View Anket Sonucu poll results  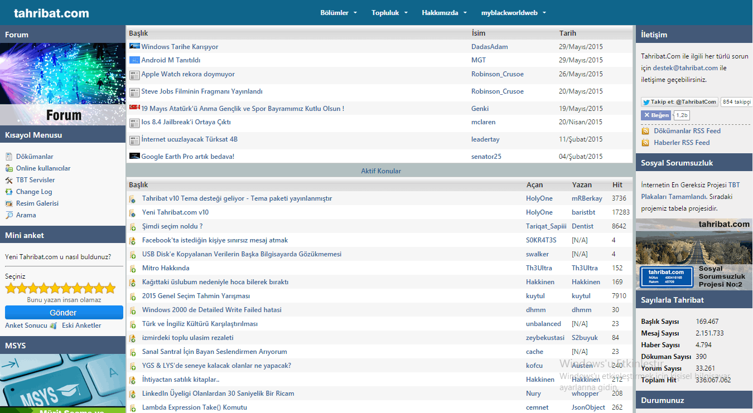coord(26,325)
